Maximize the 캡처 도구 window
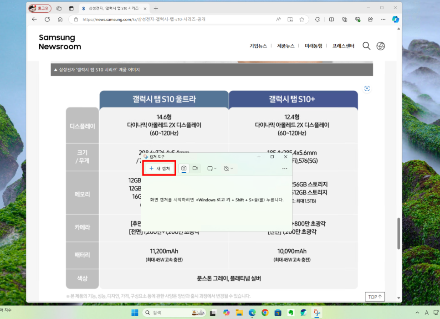Viewport: 440px width, 319px height. (272, 157)
